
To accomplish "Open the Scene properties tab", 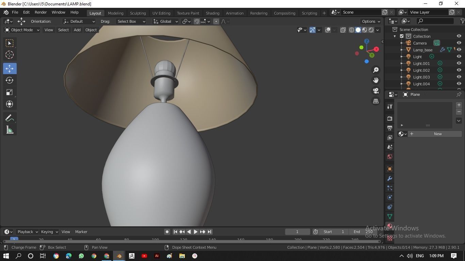I will click(390, 147).
